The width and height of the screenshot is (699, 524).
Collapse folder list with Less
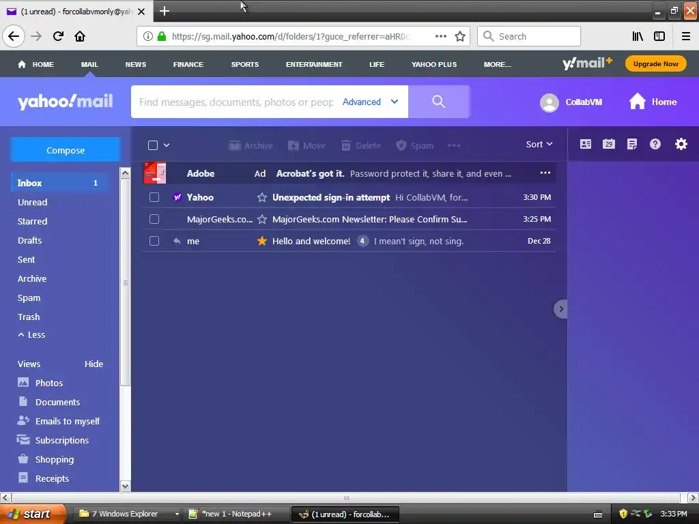pos(31,334)
